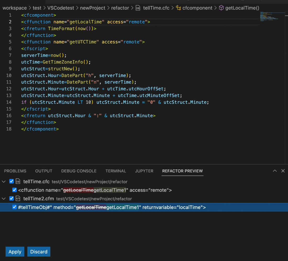Image resolution: width=288 pixels, height=261 pixels.
Task: Collapse the tellTime2.cfm tree entry
Action: 4,198
